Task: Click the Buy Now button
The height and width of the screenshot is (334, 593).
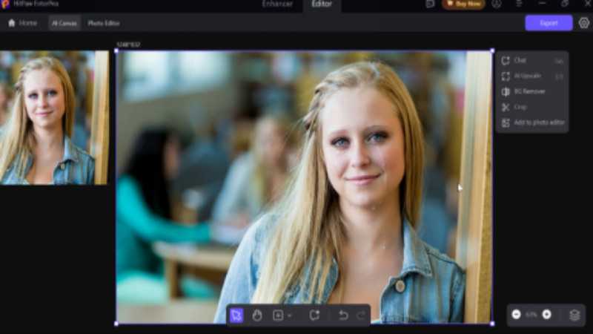Action: coord(464,4)
